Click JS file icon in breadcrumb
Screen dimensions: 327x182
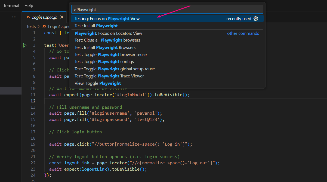coord(44,26)
